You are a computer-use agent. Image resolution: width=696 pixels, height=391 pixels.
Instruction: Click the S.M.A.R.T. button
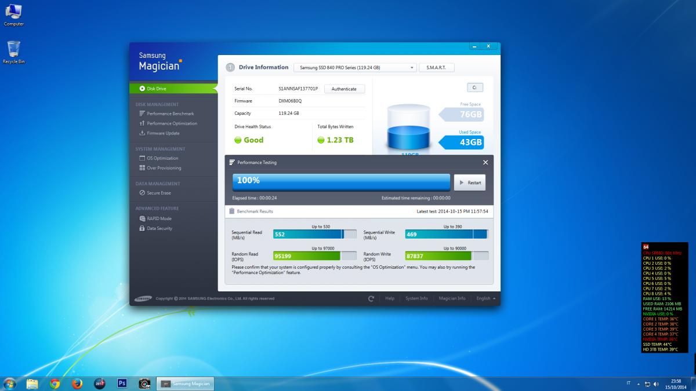click(x=436, y=68)
